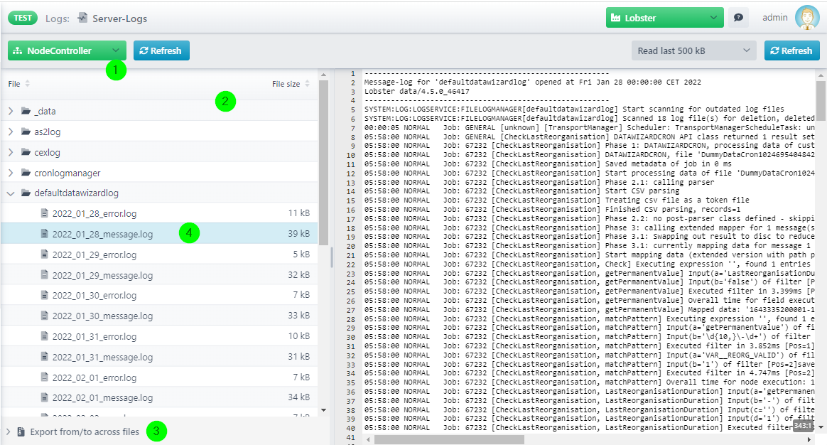Click Refresh button next to NodeController
The height and width of the screenshot is (445, 827).
[x=161, y=50]
